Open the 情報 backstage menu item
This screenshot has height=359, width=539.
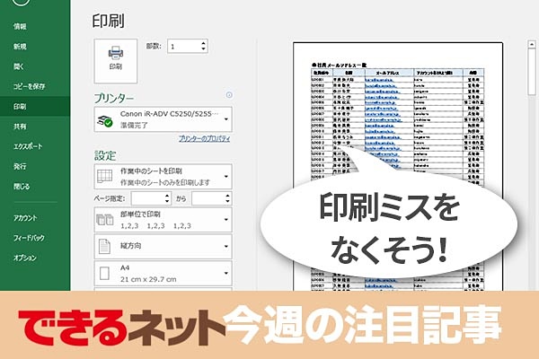click(x=20, y=26)
